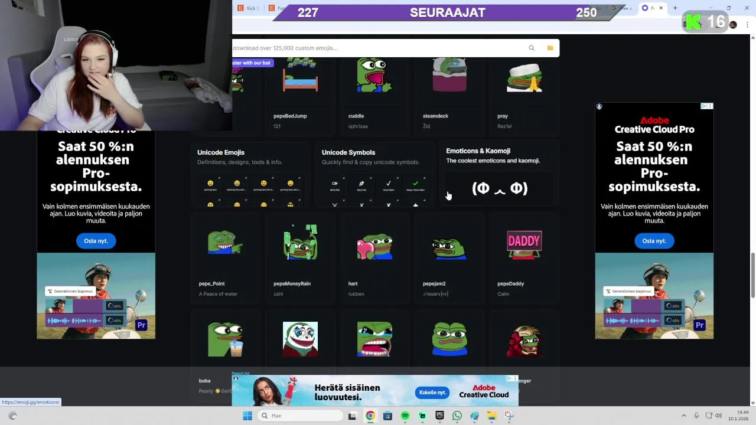This screenshot has width=756, height=425.
Task: Select the pepeMoneyRain emoji image
Action: point(300,242)
